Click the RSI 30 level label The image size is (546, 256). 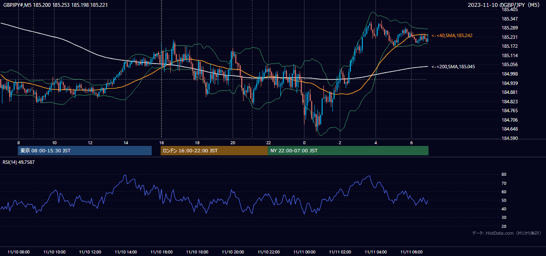click(x=504, y=218)
